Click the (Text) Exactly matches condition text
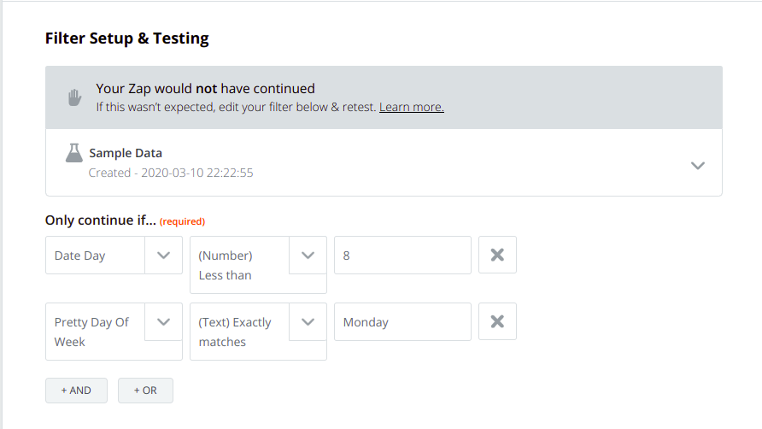Viewport: 762px width, 429px height. coord(235,332)
